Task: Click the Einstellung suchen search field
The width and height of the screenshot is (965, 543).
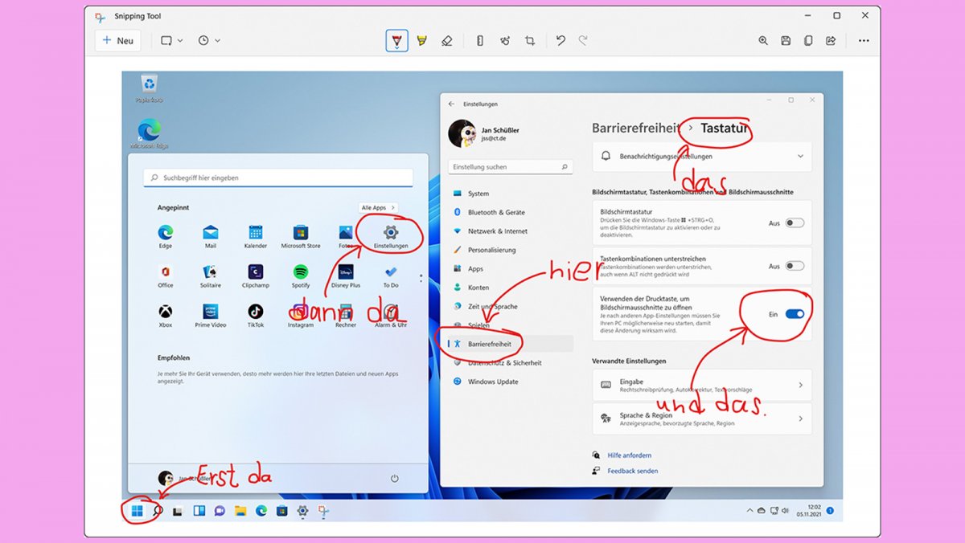Action: [x=510, y=166]
